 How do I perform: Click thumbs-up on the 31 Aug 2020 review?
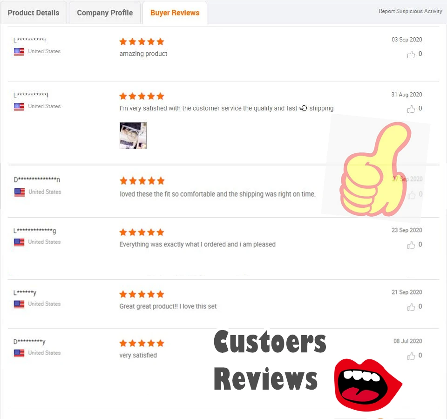[x=411, y=109]
